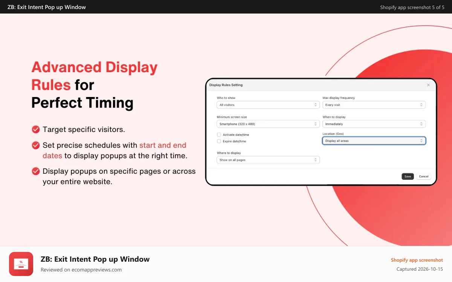Click the ZB app logo icon
The image size is (452, 282).
pyautogui.click(x=21, y=264)
